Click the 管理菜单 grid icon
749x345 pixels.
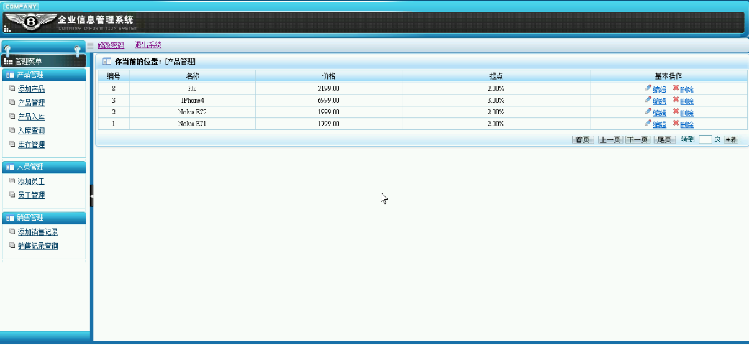[x=8, y=62]
